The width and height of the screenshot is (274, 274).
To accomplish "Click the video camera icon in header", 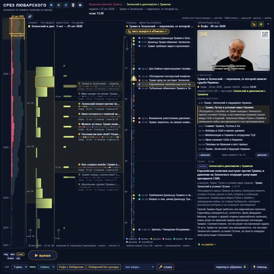I will 80,5.
